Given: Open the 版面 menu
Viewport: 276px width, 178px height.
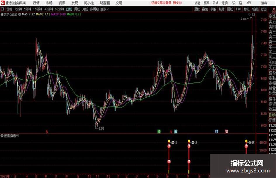Looking at the screenshot, I should 206,3.
